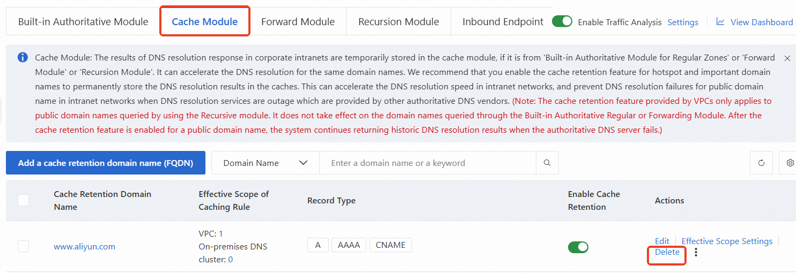
Task: Click the search magnifier icon
Action: click(x=547, y=163)
